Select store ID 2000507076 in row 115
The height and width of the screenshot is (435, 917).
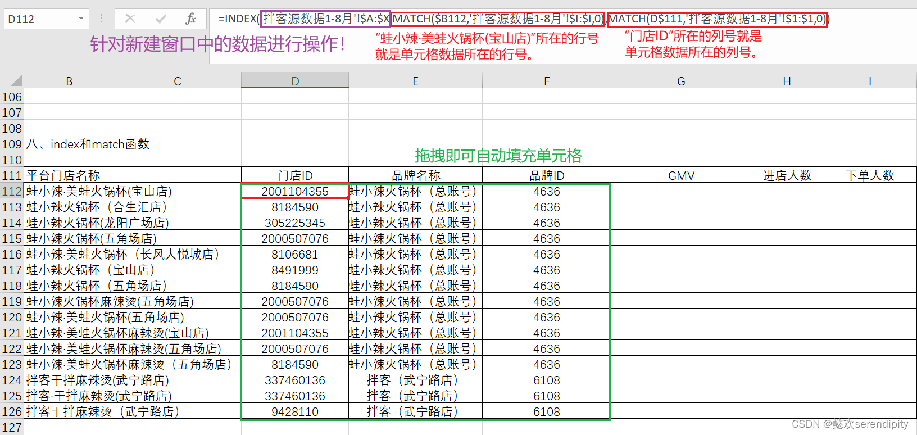click(295, 238)
